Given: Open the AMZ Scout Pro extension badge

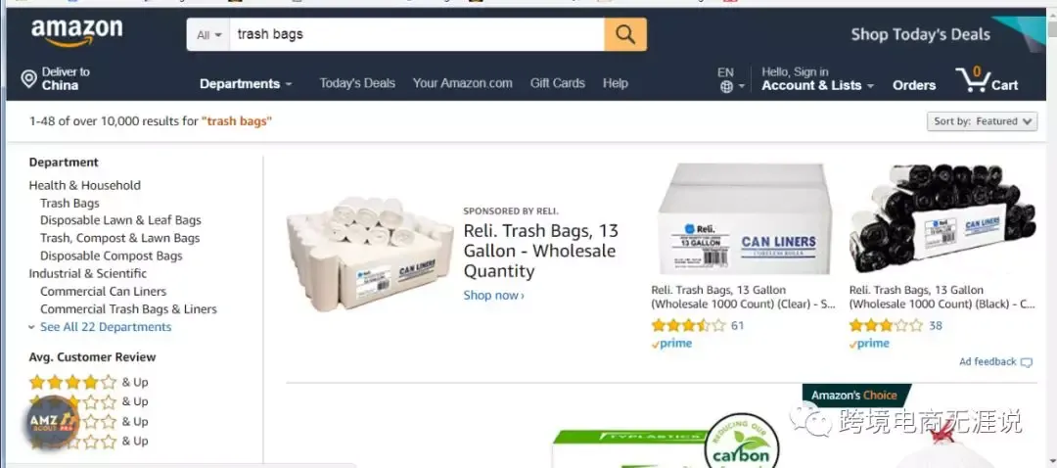Looking at the screenshot, I should pyautogui.click(x=53, y=423).
